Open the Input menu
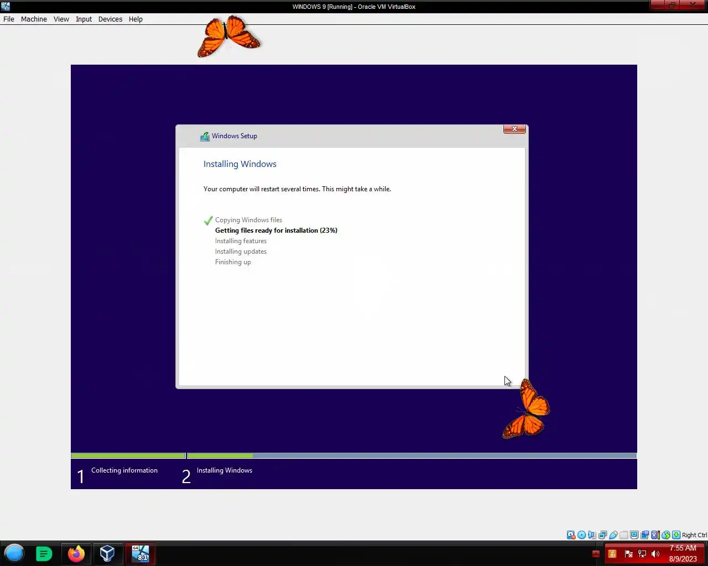708x566 pixels. coord(84,19)
